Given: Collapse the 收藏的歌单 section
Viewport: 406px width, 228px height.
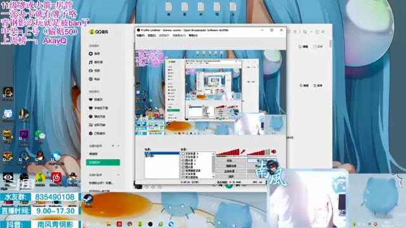Looking at the screenshot, I should 119,175.
